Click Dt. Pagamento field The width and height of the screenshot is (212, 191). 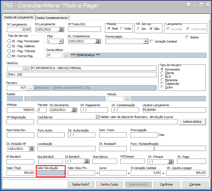point(94,110)
